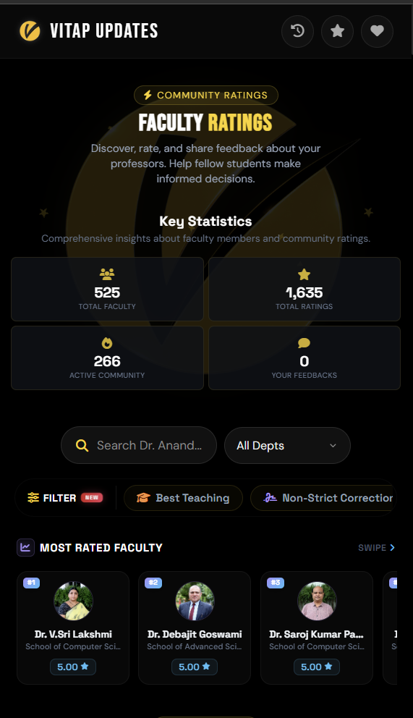Image resolution: width=413 pixels, height=718 pixels.
Task: Expand departments using the chevron arrow
Action: click(x=333, y=446)
